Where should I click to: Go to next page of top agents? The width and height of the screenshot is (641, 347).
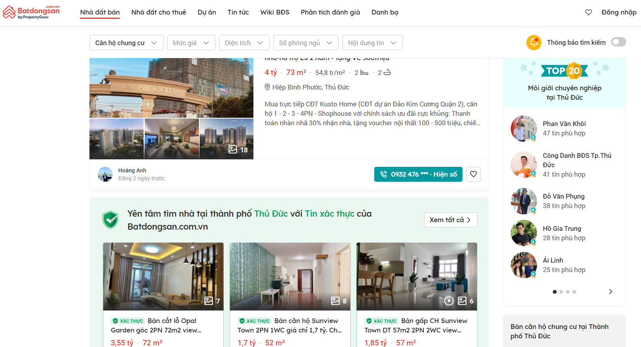(610, 292)
